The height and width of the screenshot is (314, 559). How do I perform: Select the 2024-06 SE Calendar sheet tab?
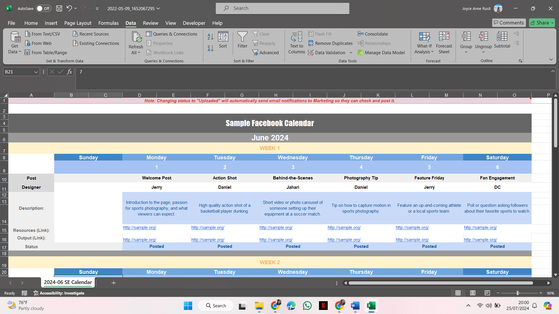(x=68, y=282)
